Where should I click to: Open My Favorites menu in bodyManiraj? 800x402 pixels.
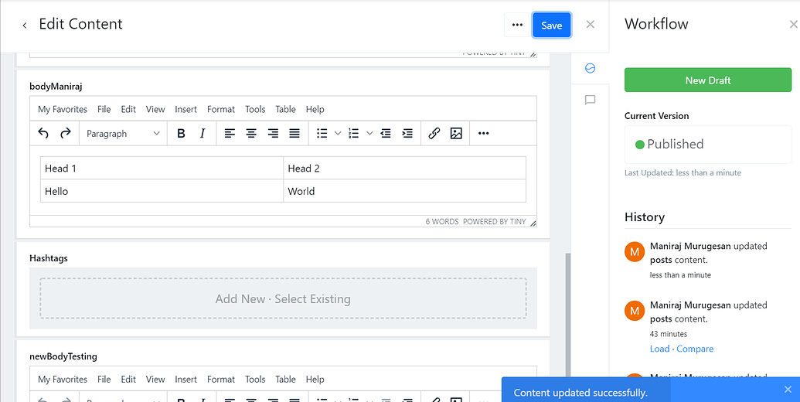point(63,109)
